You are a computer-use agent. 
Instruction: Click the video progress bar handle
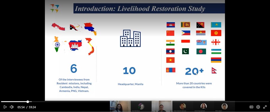pyautogui.click(x=28, y=102)
